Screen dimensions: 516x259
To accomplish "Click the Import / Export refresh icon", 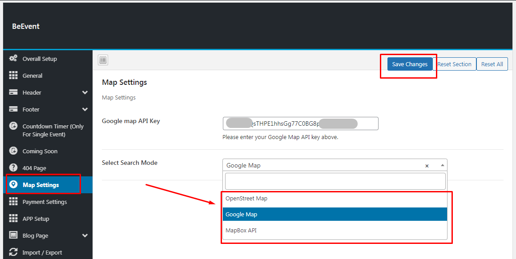I will pos(13,252).
